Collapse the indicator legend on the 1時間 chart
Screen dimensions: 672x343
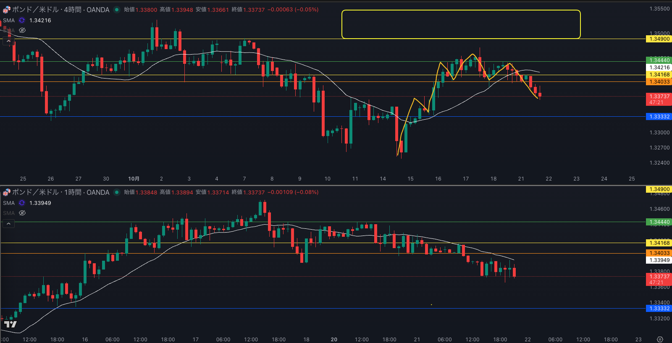pyautogui.click(x=8, y=224)
